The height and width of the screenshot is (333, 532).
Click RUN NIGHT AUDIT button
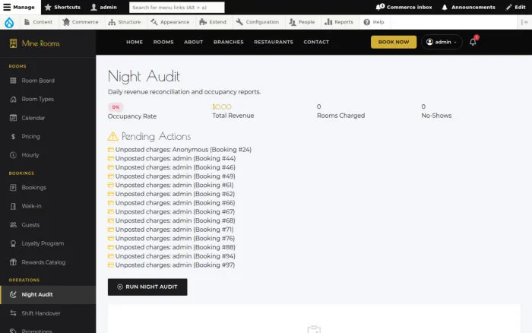coord(147,287)
